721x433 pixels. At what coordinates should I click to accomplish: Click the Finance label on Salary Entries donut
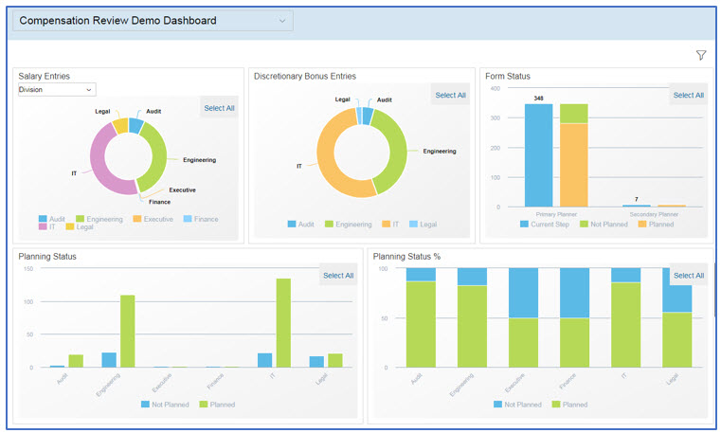click(x=159, y=202)
